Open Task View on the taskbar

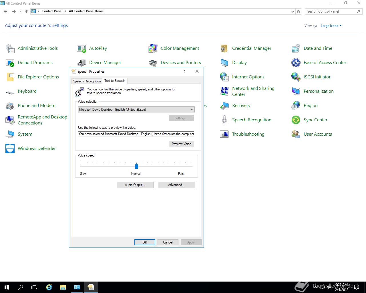click(34, 287)
